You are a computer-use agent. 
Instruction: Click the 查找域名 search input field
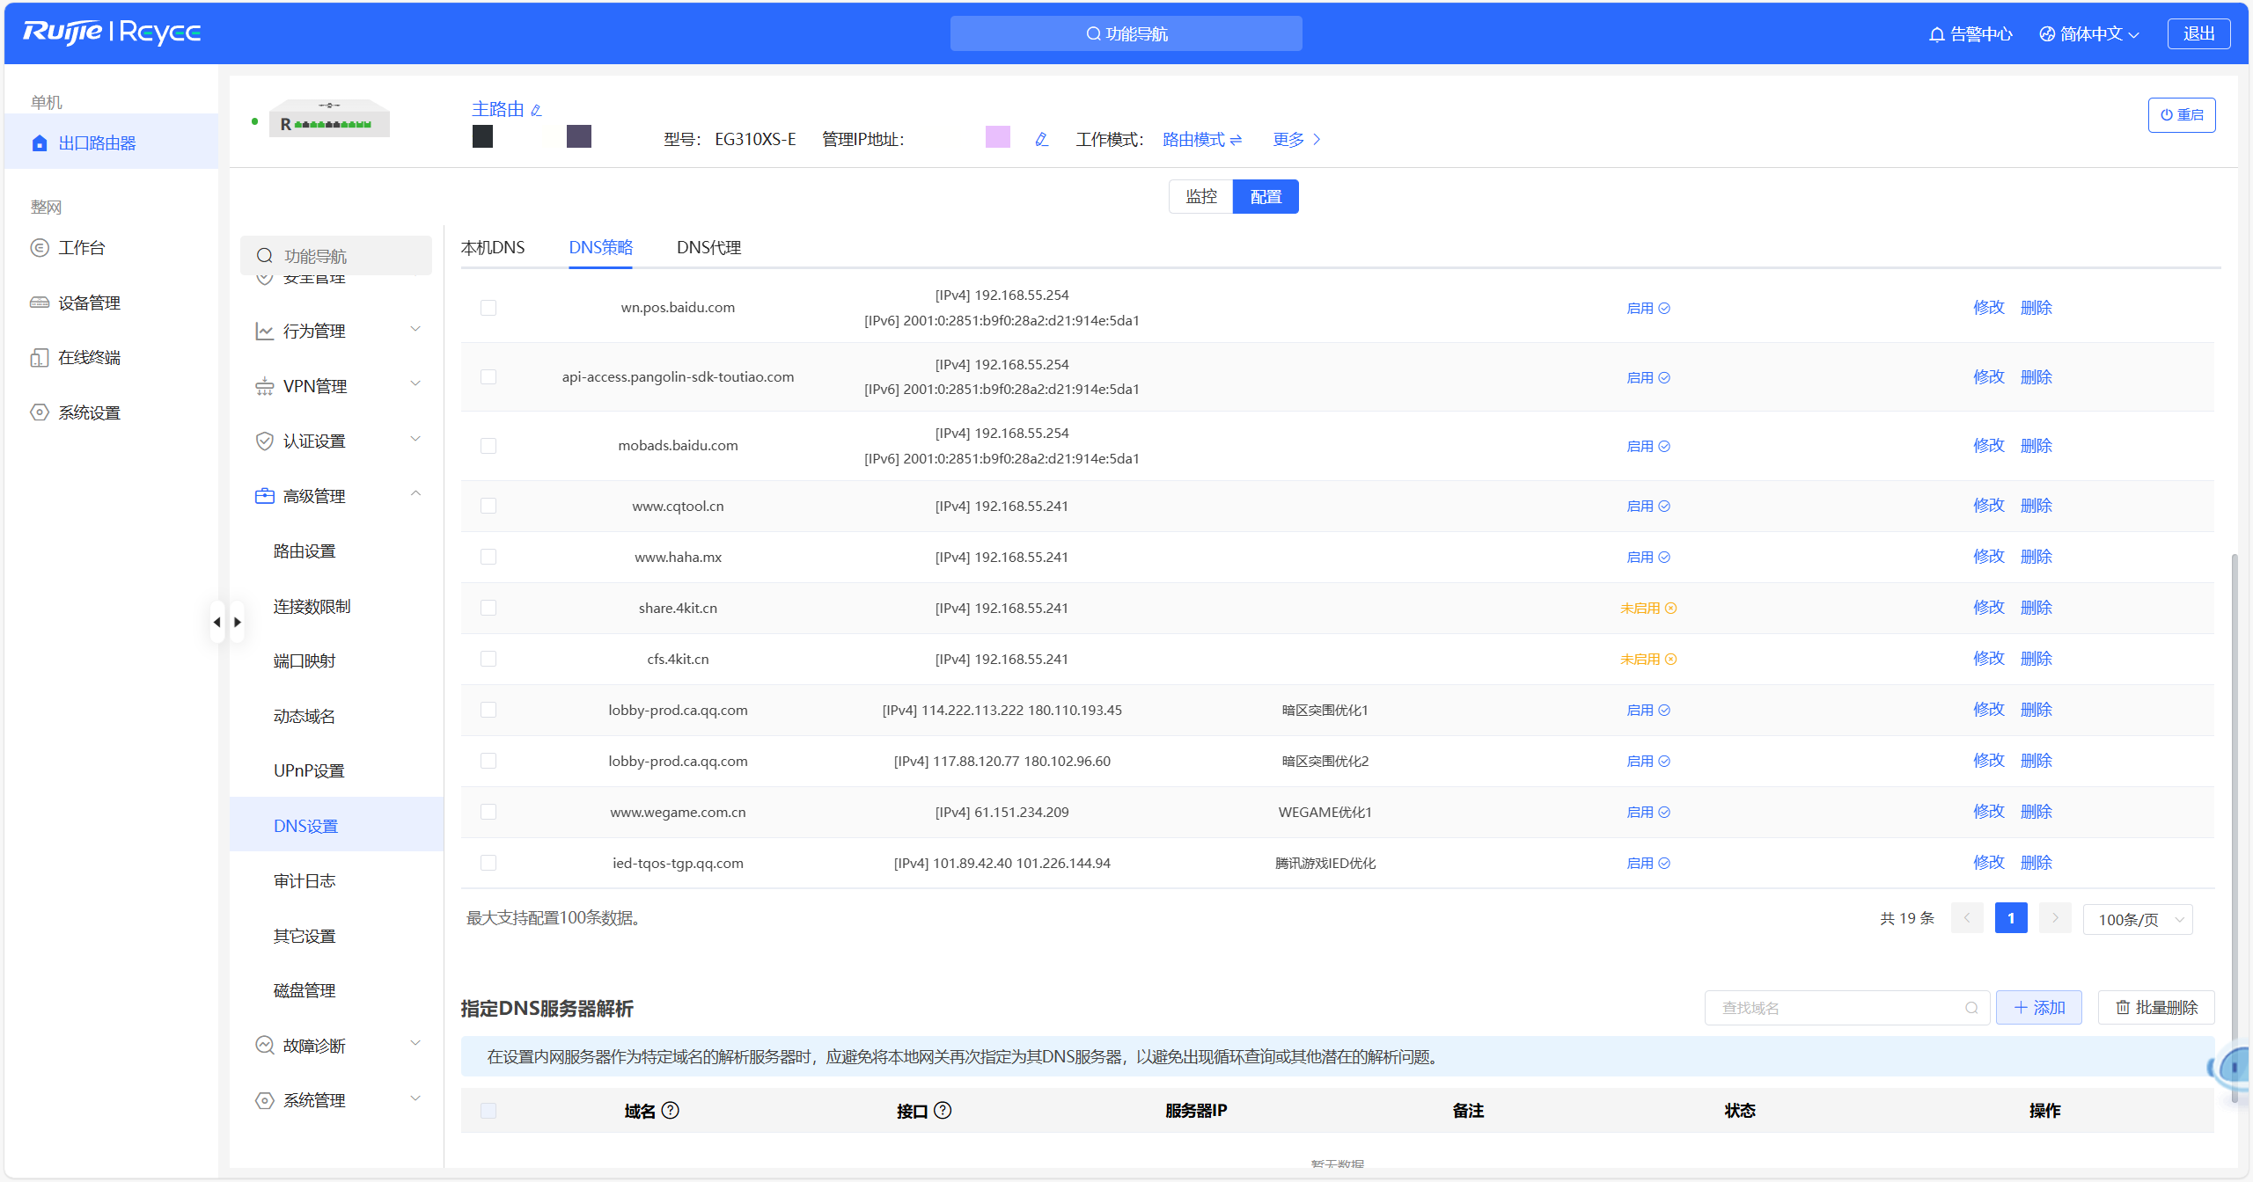[1831, 1007]
